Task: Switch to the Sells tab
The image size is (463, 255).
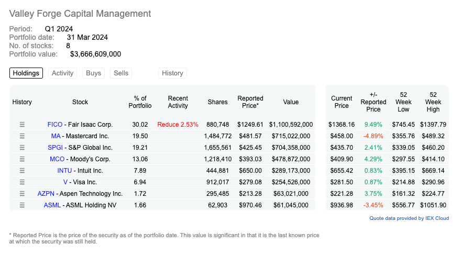Action: point(121,73)
